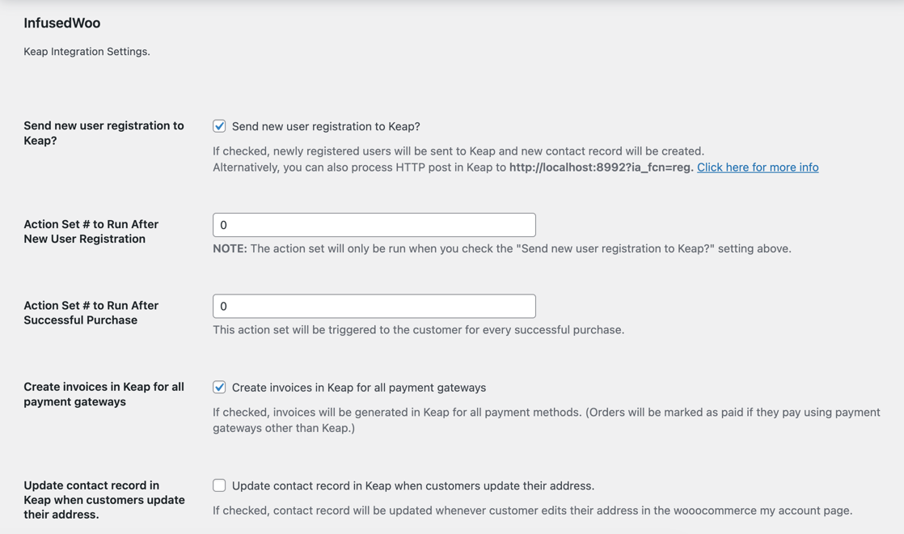This screenshot has height=534, width=904.
Task: Uncheck "Create invoices in Keap for all payment gateways"
Action: [219, 387]
